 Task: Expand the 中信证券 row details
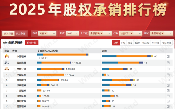click(168, 56)
